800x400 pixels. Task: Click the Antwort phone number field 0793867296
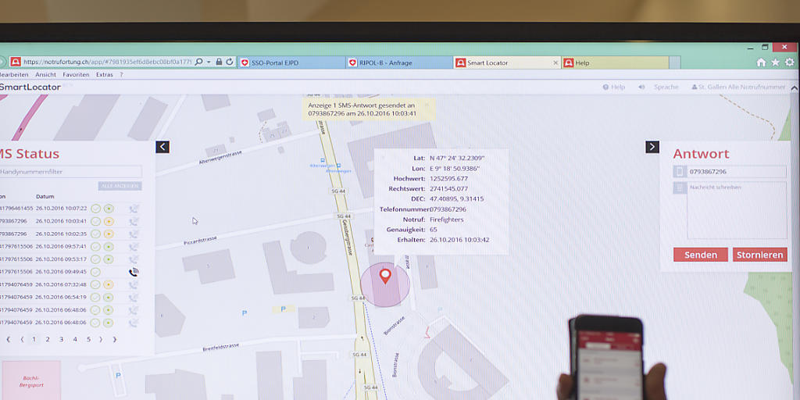[x=737, y=171]
